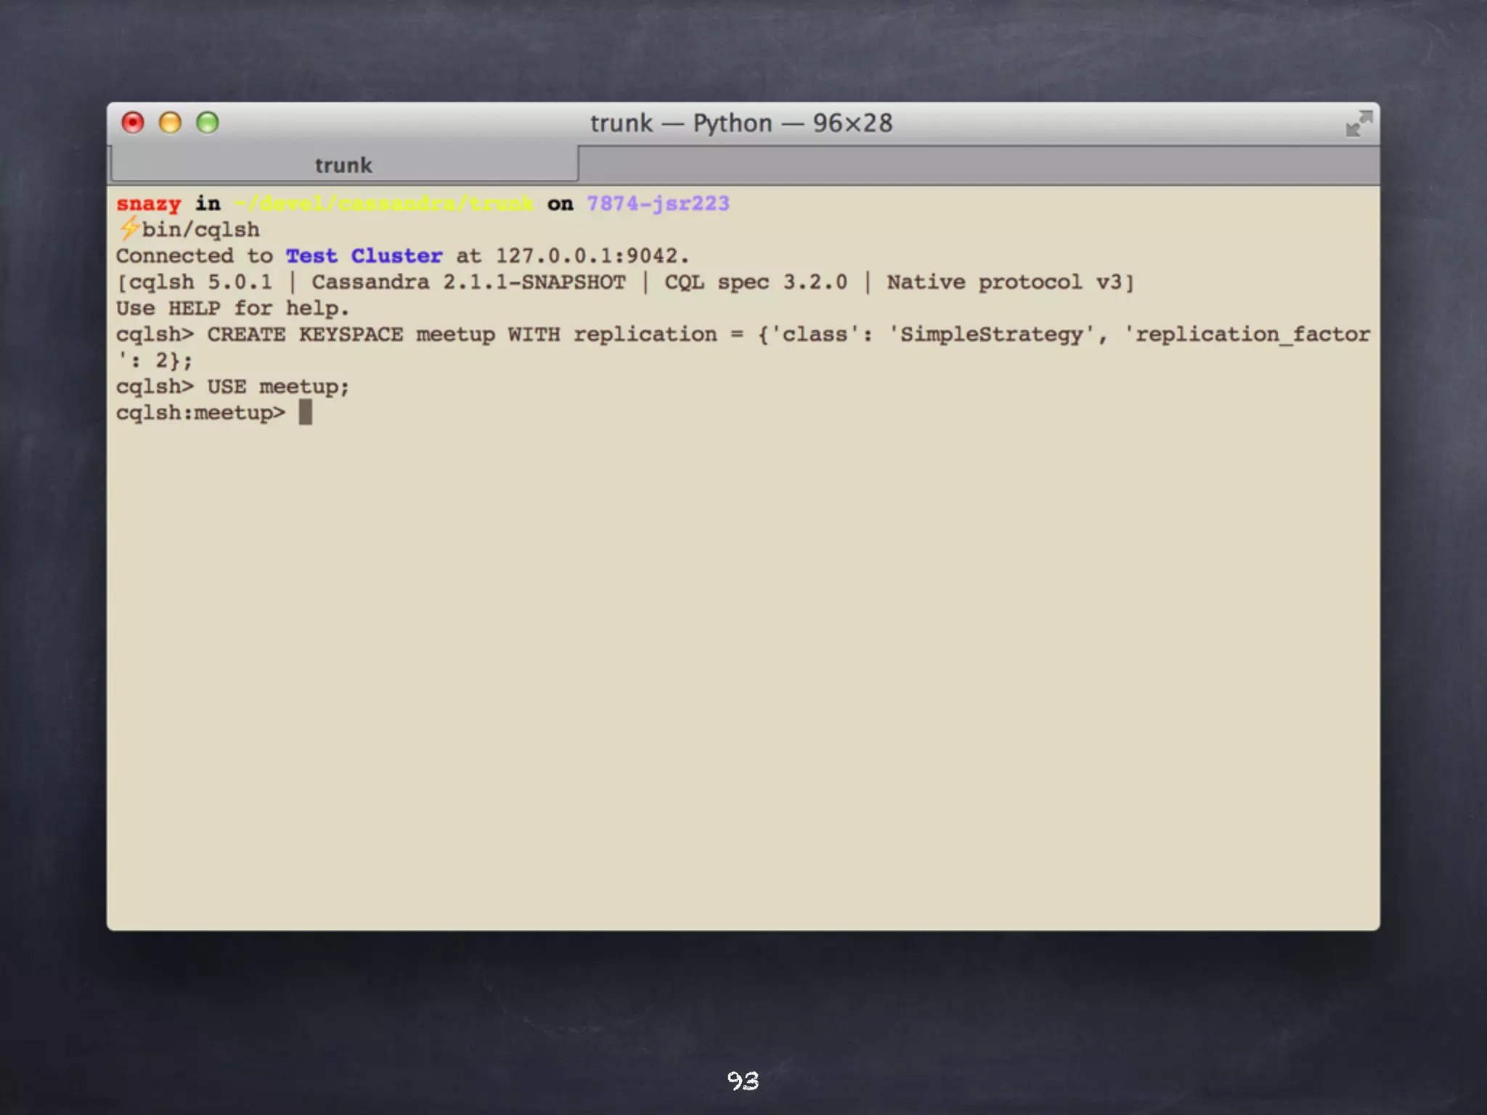Click the block cursor at the cqlsh:meetup prompt
This screenshot has height=1115, width=1487.
coord(306,412)
